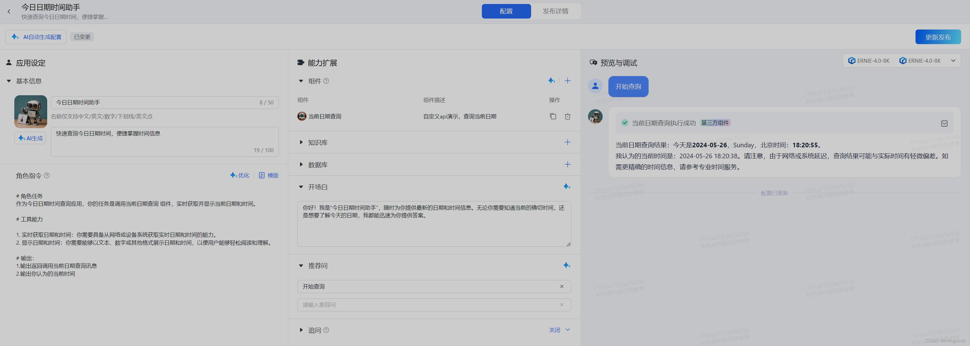Viewport: 970px width, 346px height.
Task: Check the box on the query result message
Action: [x=944, y=123]
